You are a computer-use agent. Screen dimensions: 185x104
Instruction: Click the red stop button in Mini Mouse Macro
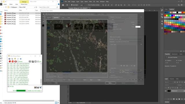tap(13, 61)
